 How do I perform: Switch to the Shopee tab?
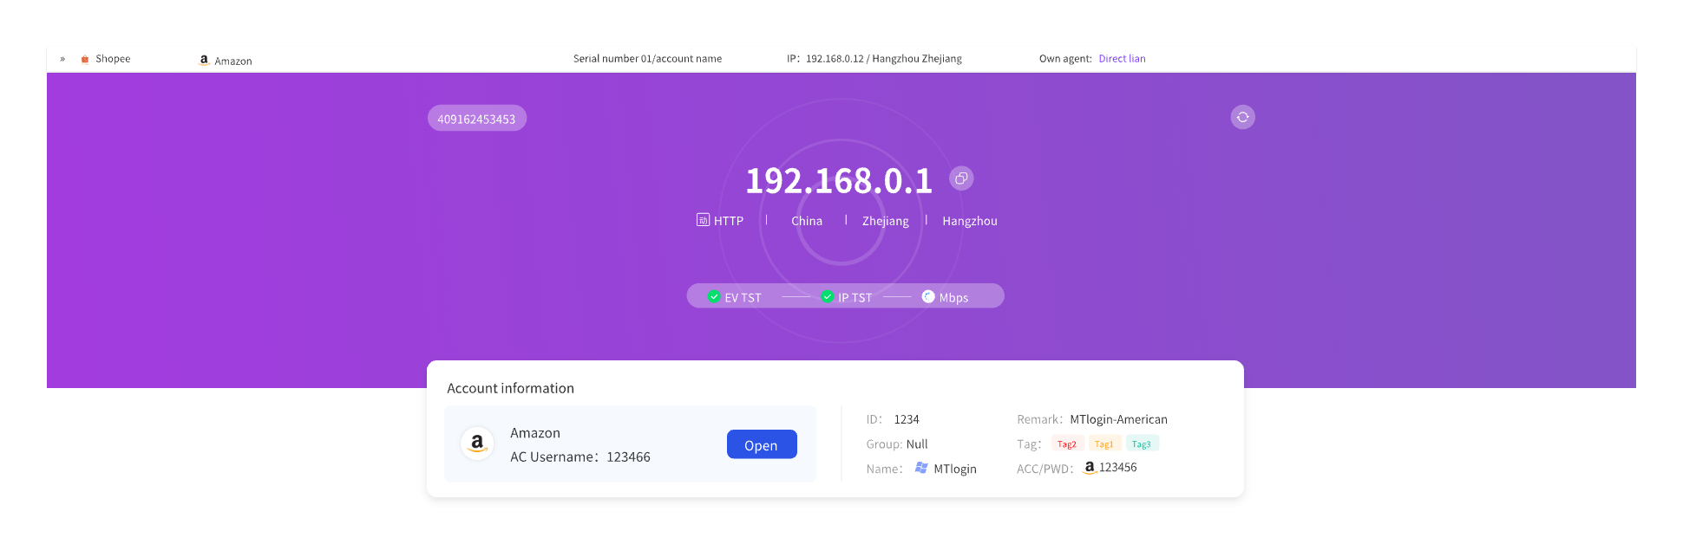coord(112,59)
